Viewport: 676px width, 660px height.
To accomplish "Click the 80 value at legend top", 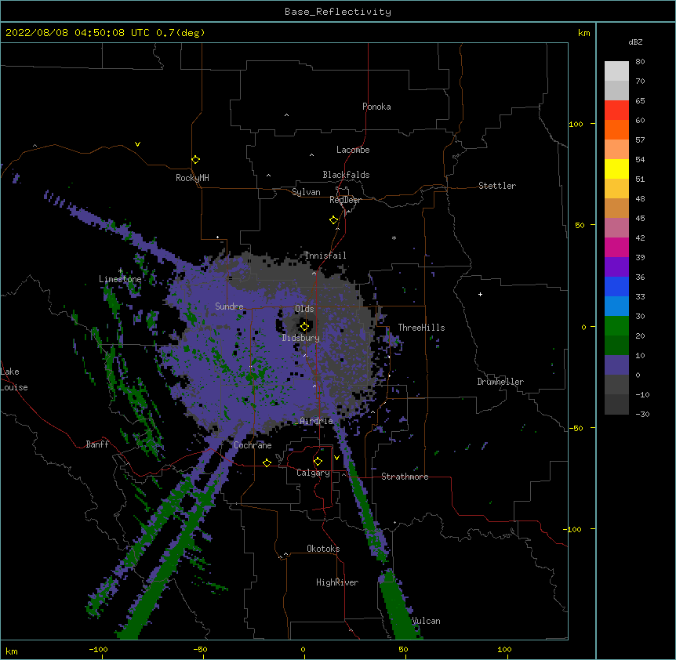I will (640, 62).
